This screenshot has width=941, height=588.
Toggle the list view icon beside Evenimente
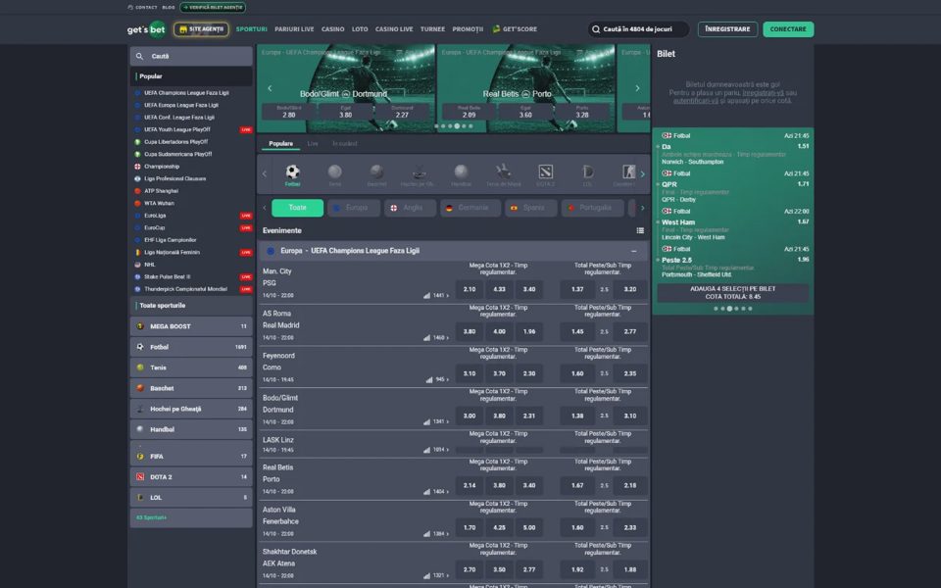pyautogui.click(x=640, y=230)
